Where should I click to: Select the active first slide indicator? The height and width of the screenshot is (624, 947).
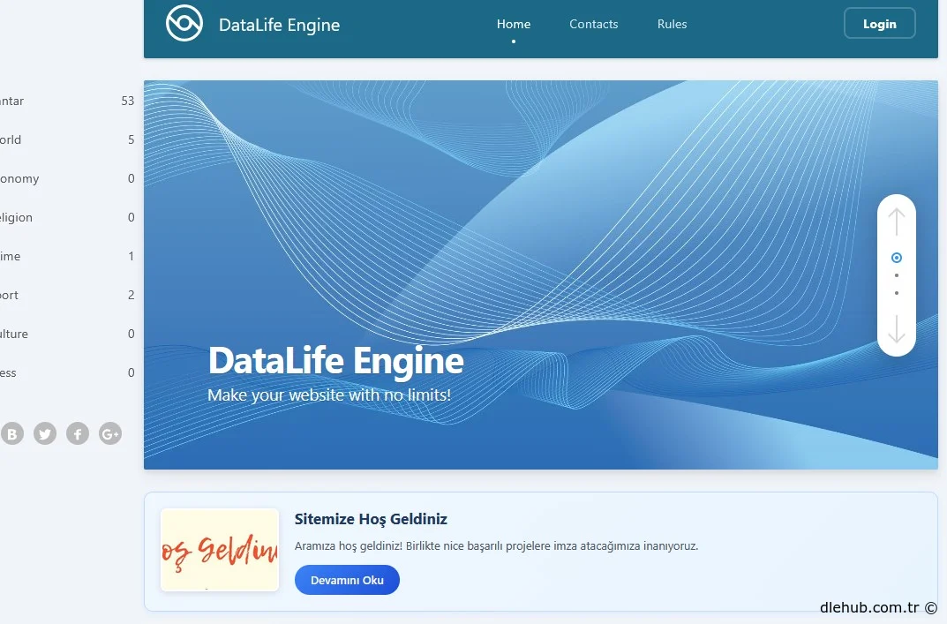(897, 258)
